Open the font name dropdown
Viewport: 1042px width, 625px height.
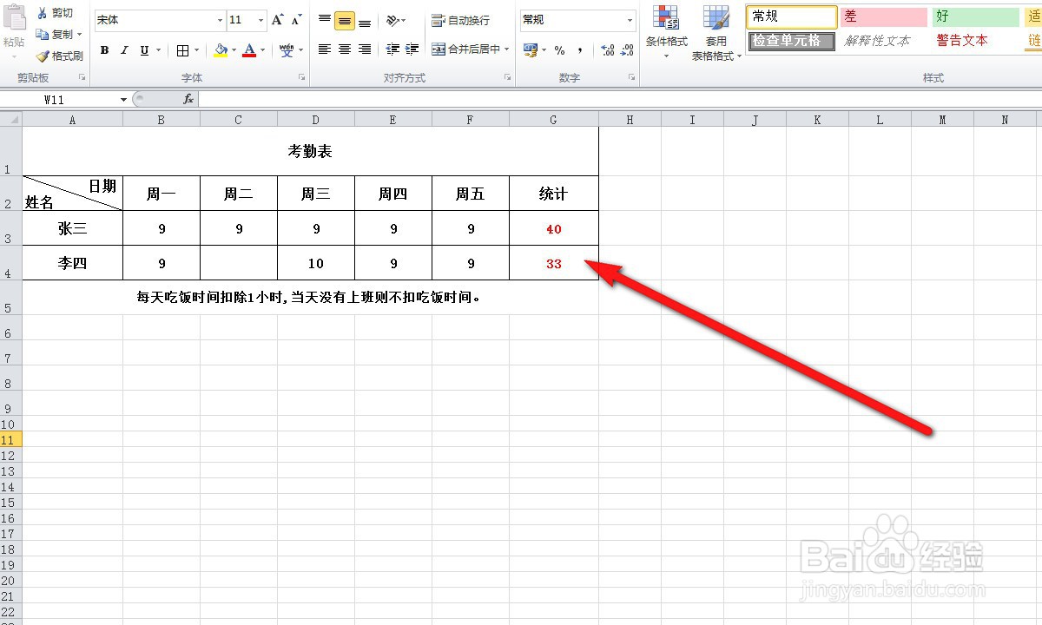coord(220,19)
